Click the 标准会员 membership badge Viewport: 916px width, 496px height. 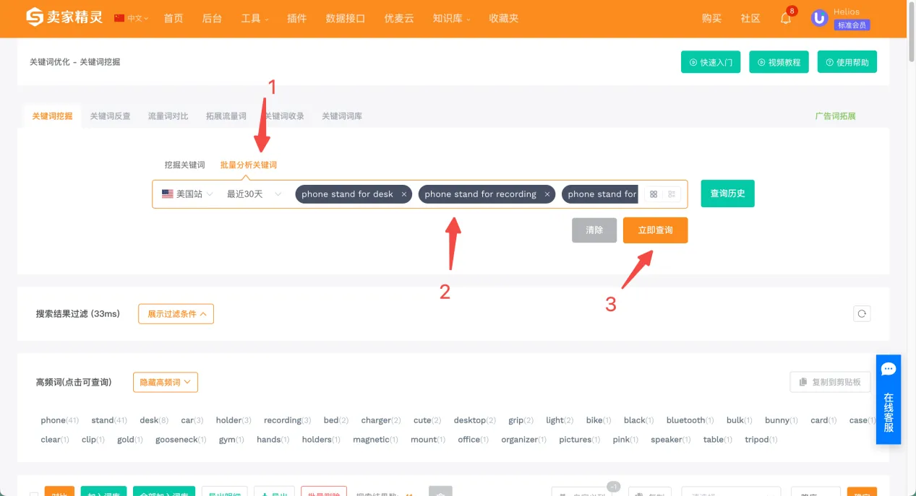852,25
